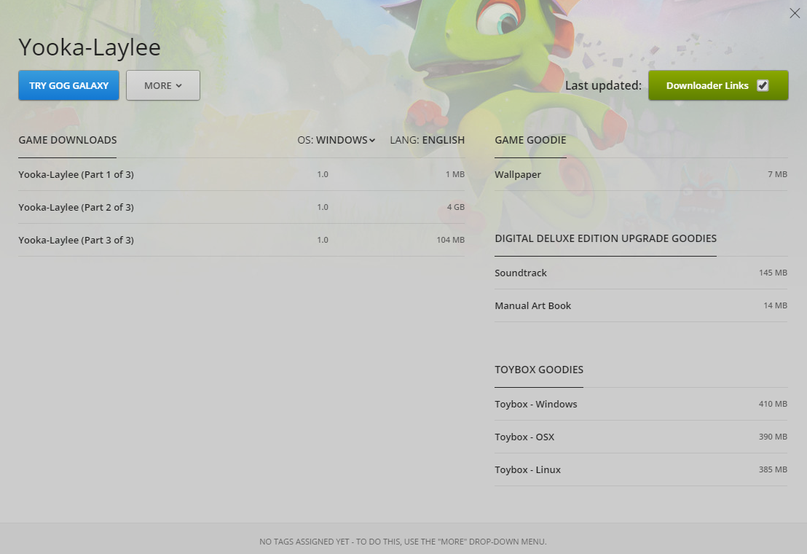Click the Last updated label
Viewport: 807px width, 554px height.
tap(603, 85)
